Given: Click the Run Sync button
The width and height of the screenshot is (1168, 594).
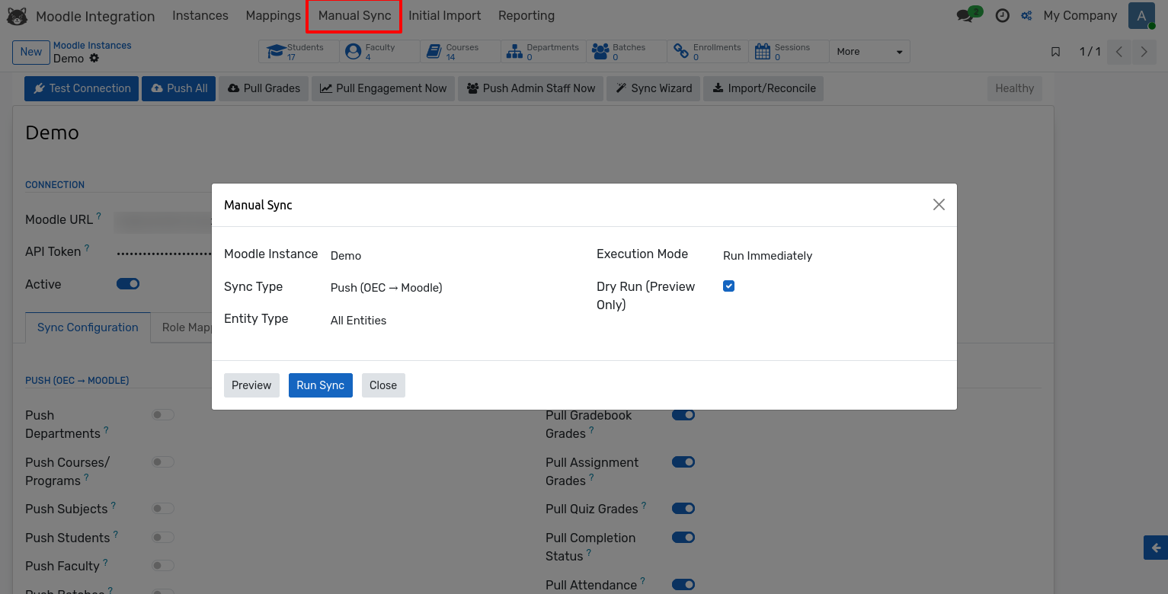Looking at the screenshot, I should point(321,385).
